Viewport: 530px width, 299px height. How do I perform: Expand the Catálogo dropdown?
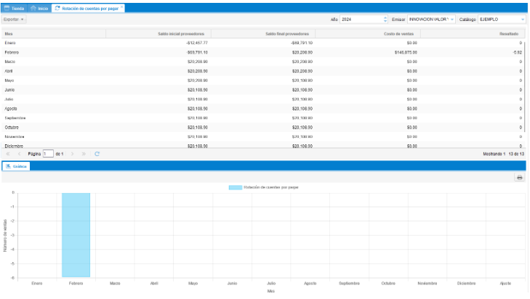[x=522, y=19]
